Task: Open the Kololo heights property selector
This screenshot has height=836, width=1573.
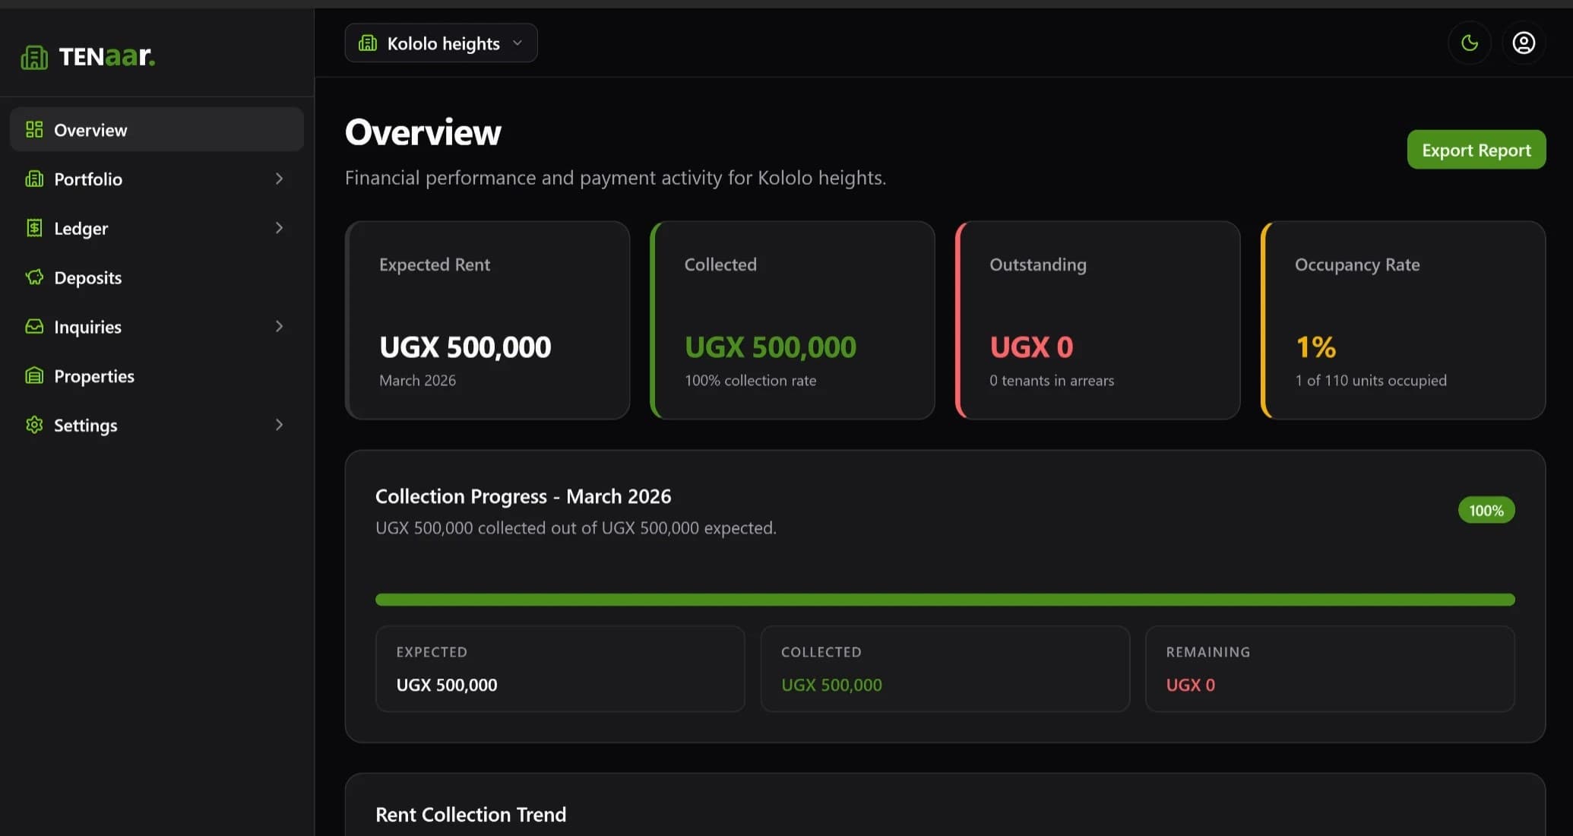Action: (x=441, y=43)
